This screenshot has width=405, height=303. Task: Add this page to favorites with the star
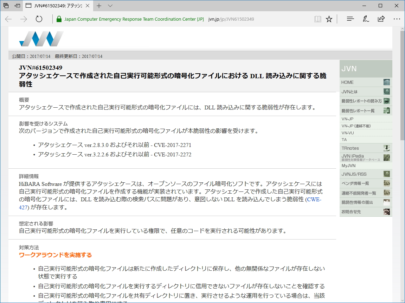pos(329,19)
